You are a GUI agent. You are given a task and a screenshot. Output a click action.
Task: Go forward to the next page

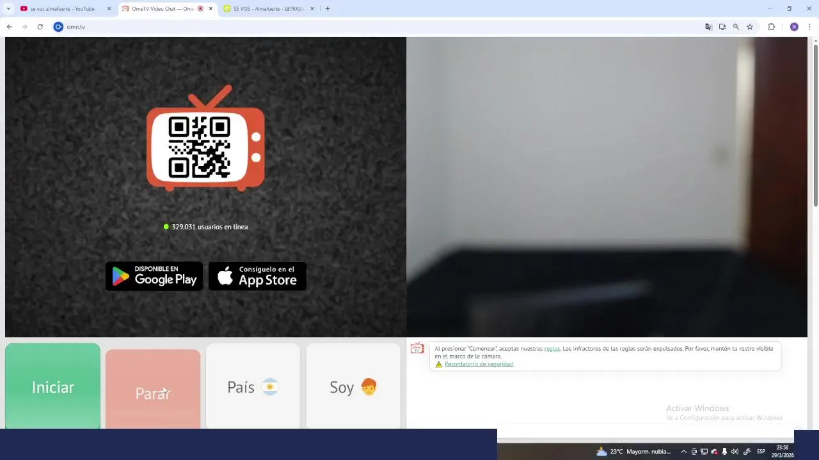24,27
